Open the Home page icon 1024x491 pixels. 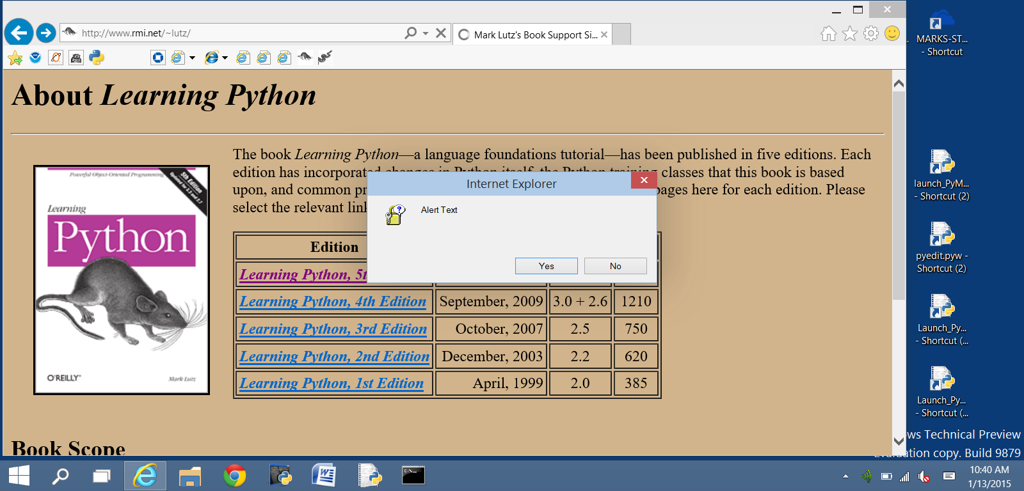click(828, 33)
